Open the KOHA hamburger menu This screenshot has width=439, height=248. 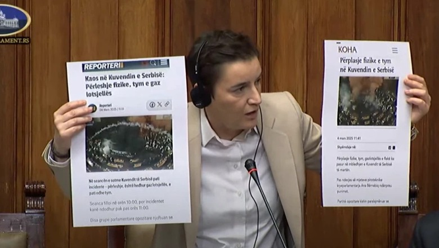click(x=395, y=50)
